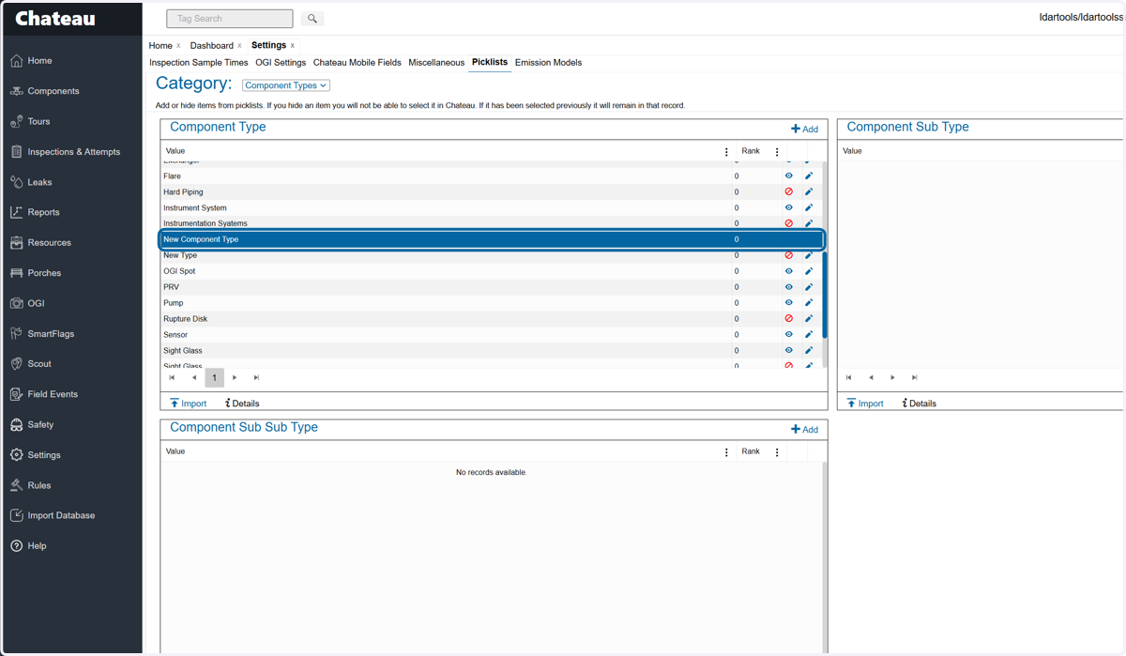Edit the PRV row
The height and width of the screenshot is (656, 1126).
tap(809, 287)
